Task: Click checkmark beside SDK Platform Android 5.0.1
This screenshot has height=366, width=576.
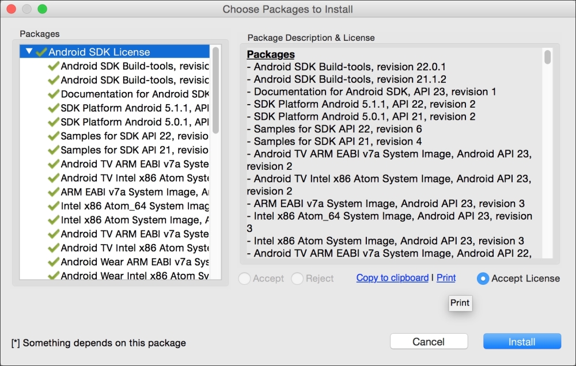Action: coord(54,122)
